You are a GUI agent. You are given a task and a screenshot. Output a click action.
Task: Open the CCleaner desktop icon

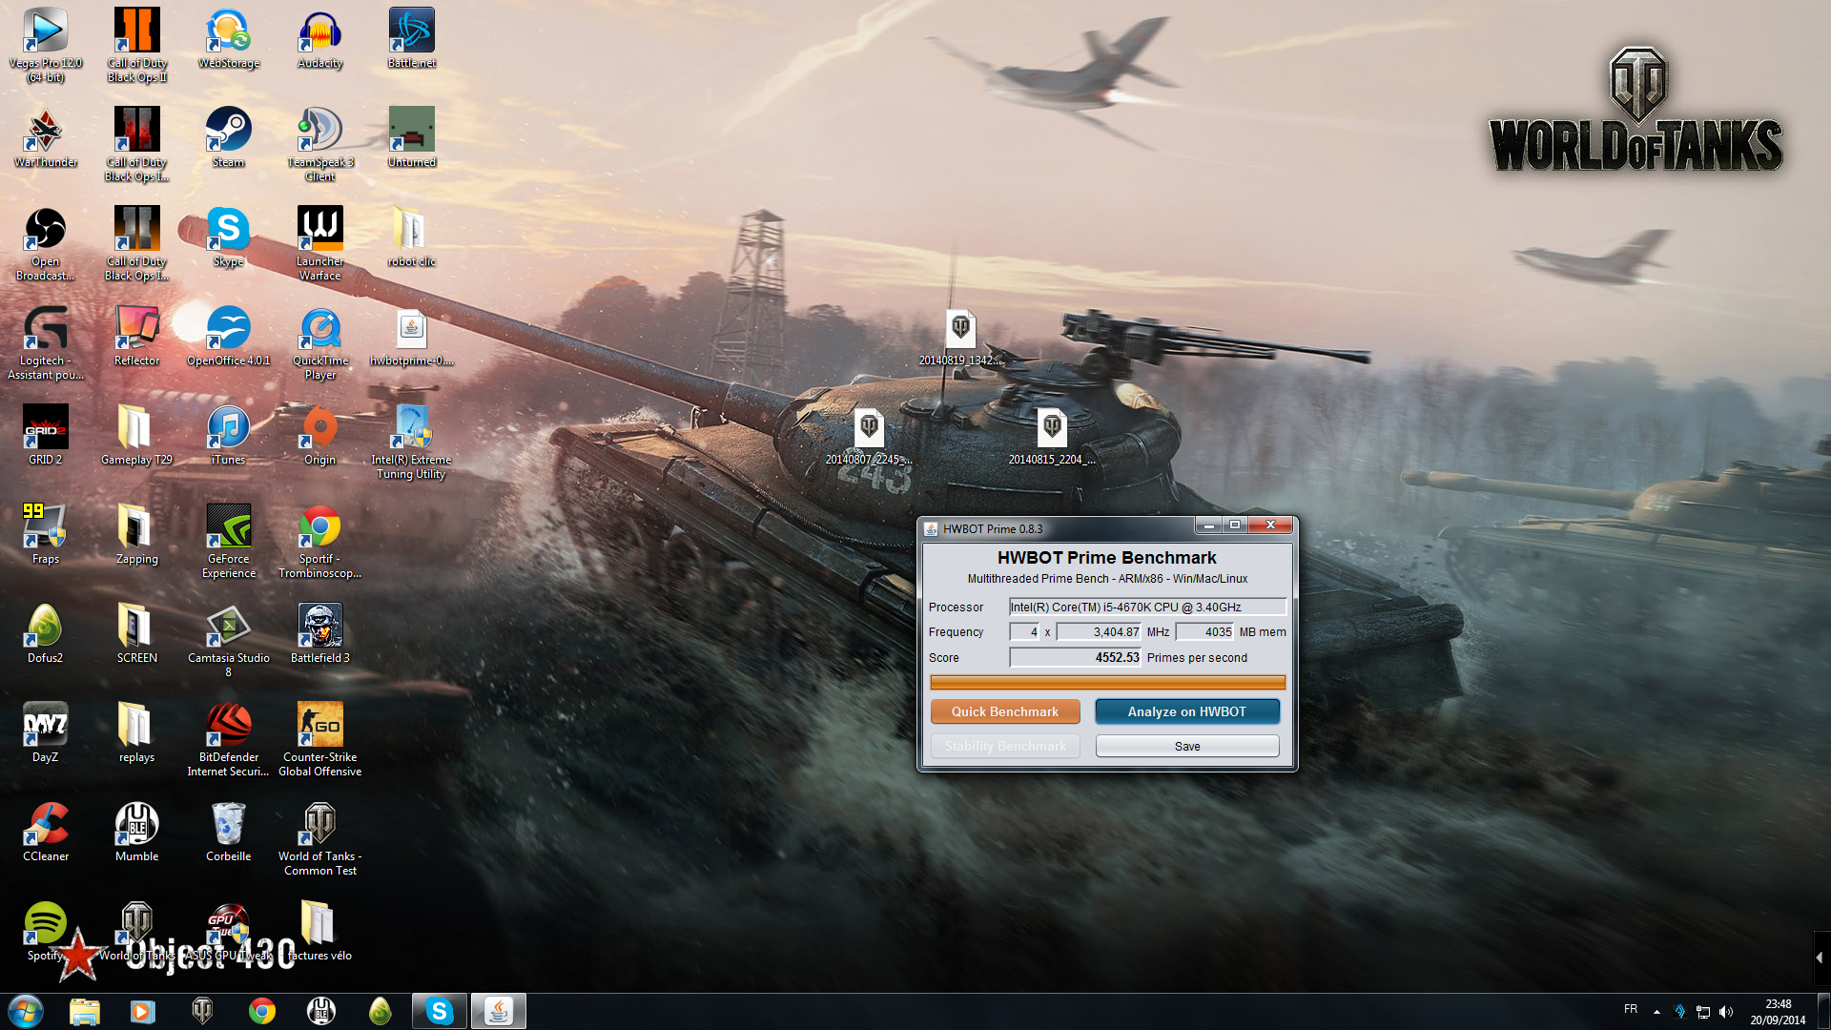tap(46, 832)
